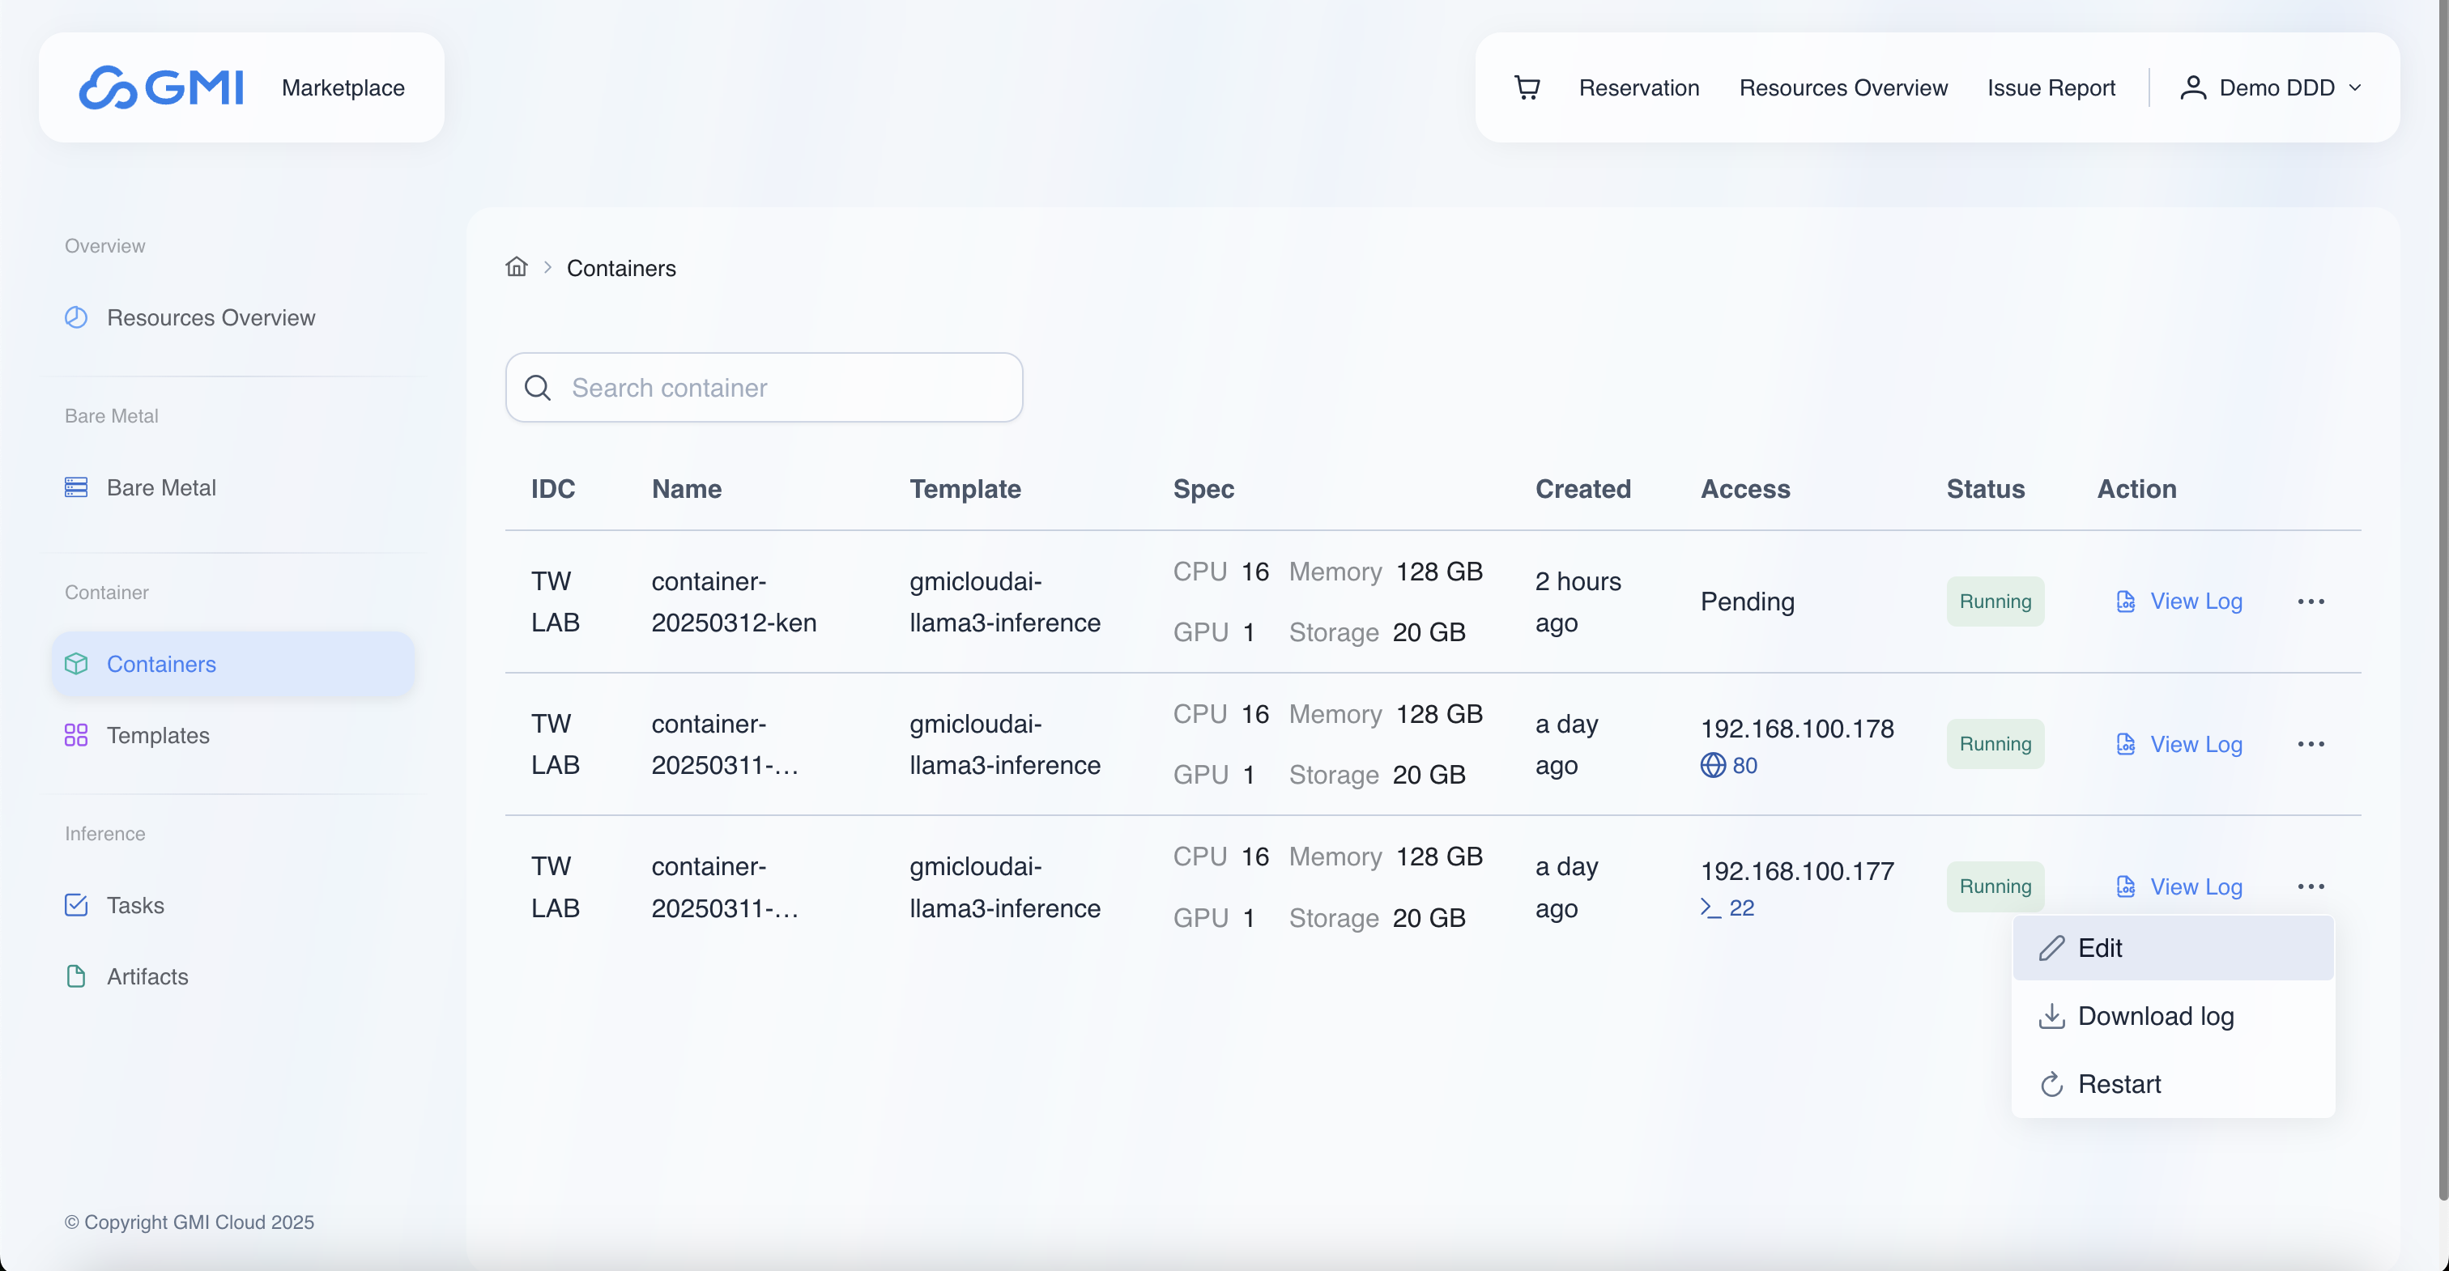The image size is (2449, 1271).
Task: Click the Restart circular arrow icon
Action: [2051, 1084]
